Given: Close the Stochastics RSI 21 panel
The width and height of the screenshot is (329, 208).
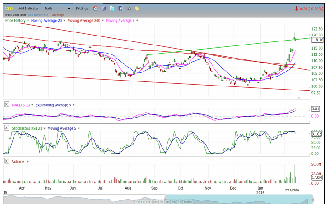Looking at the screenshot, I should pos(6,128).
